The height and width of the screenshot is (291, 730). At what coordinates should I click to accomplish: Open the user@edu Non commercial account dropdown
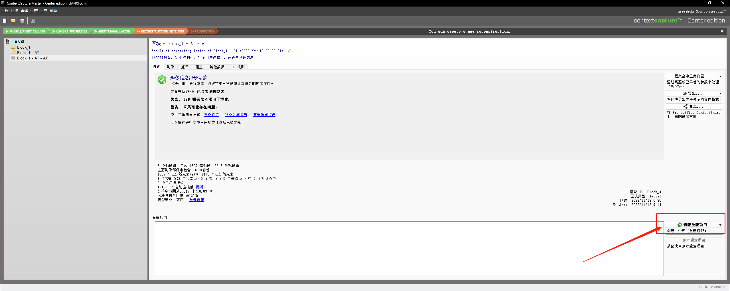[x=701, y=11]
